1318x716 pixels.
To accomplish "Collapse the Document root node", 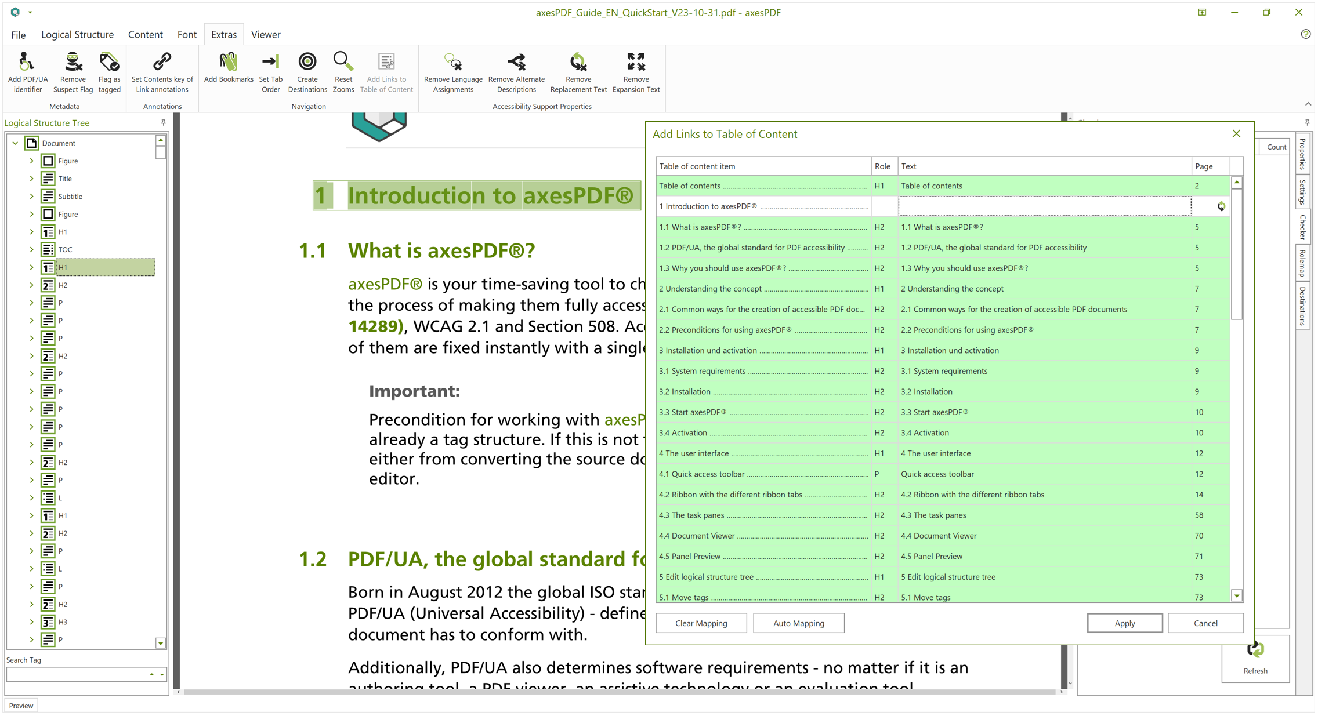I will click(x=15, y=143).
